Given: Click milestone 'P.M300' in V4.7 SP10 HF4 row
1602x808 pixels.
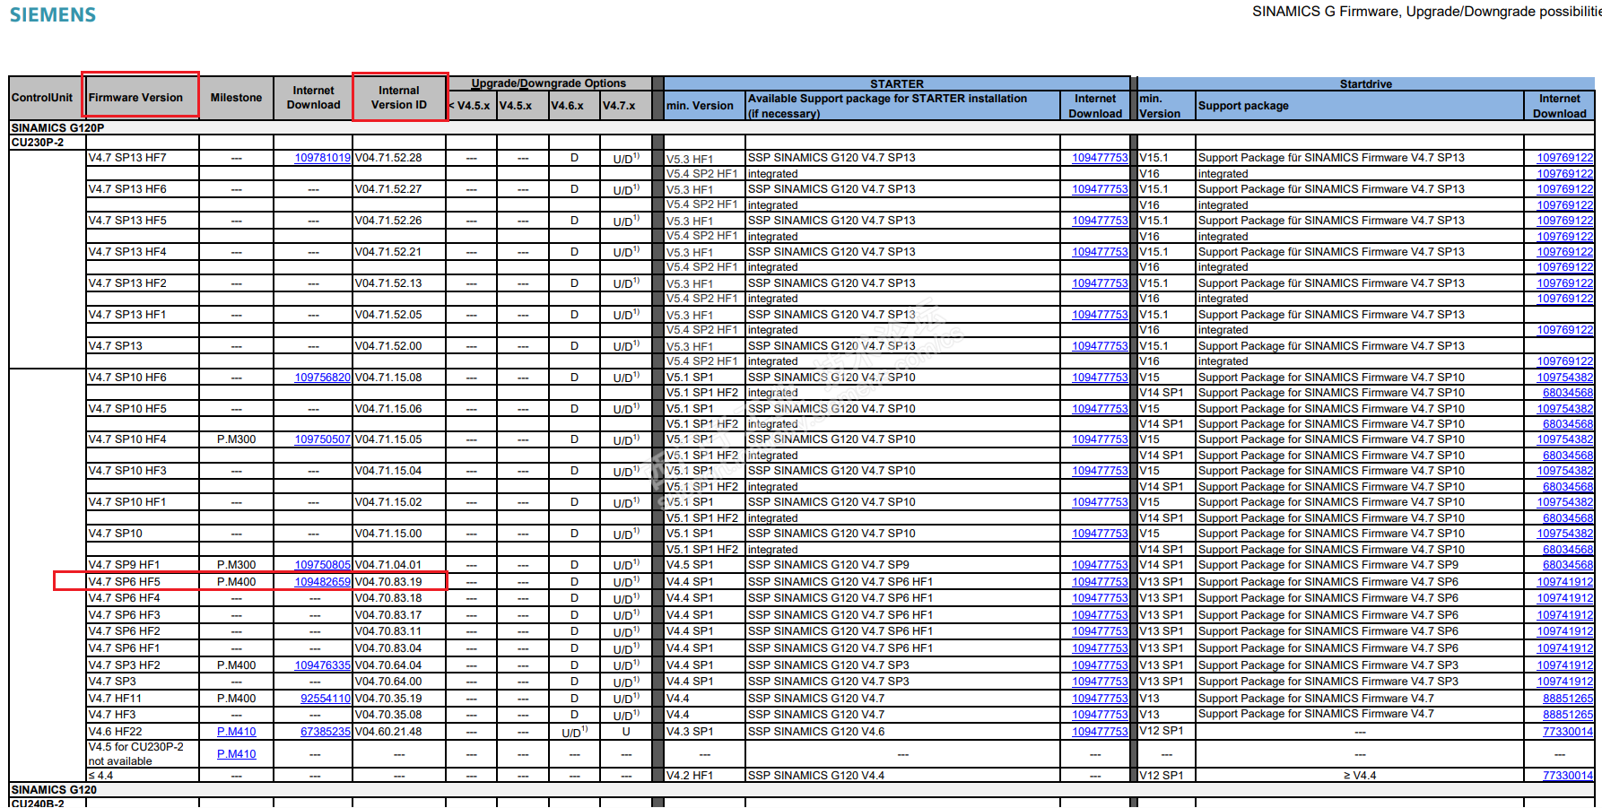Looking at the screenshot, I should click(236, 439).
